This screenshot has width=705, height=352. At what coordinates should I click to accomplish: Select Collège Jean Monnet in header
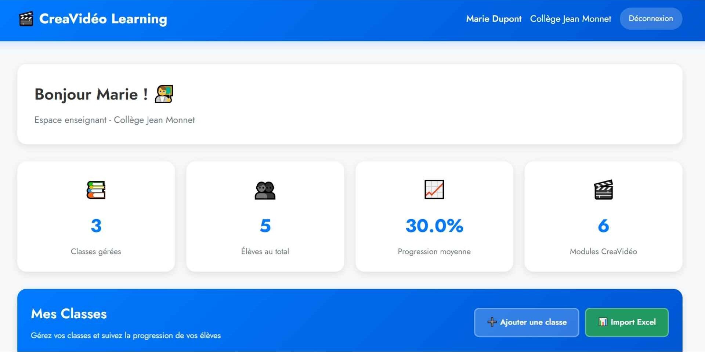[571, 19]
